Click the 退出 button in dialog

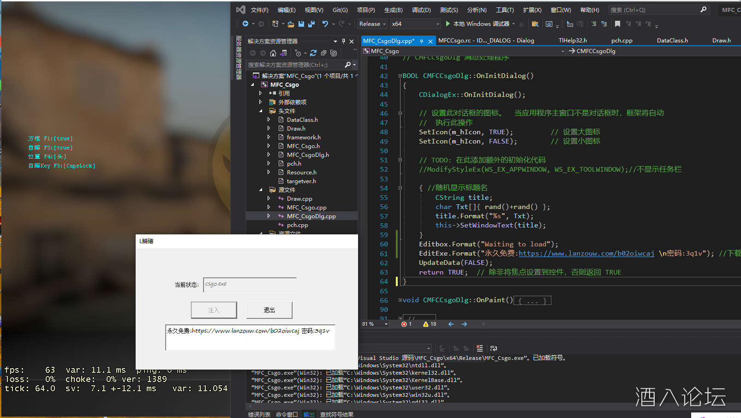(269, 310)
